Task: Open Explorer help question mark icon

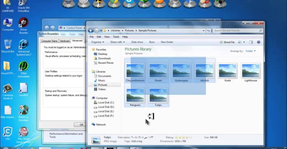Action: point(258,42)
